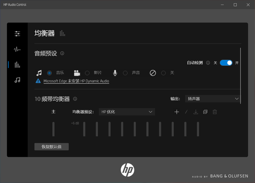Open the music note sidebar tab
Viewport: 255px width, 183px height.
coord(17,80)
